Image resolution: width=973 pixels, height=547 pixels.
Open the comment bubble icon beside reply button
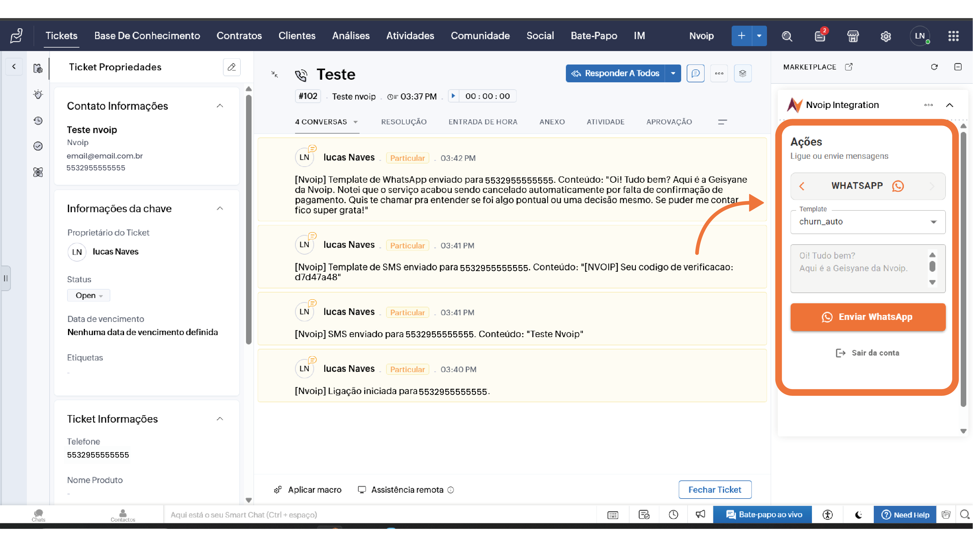[x=695, y=73]
